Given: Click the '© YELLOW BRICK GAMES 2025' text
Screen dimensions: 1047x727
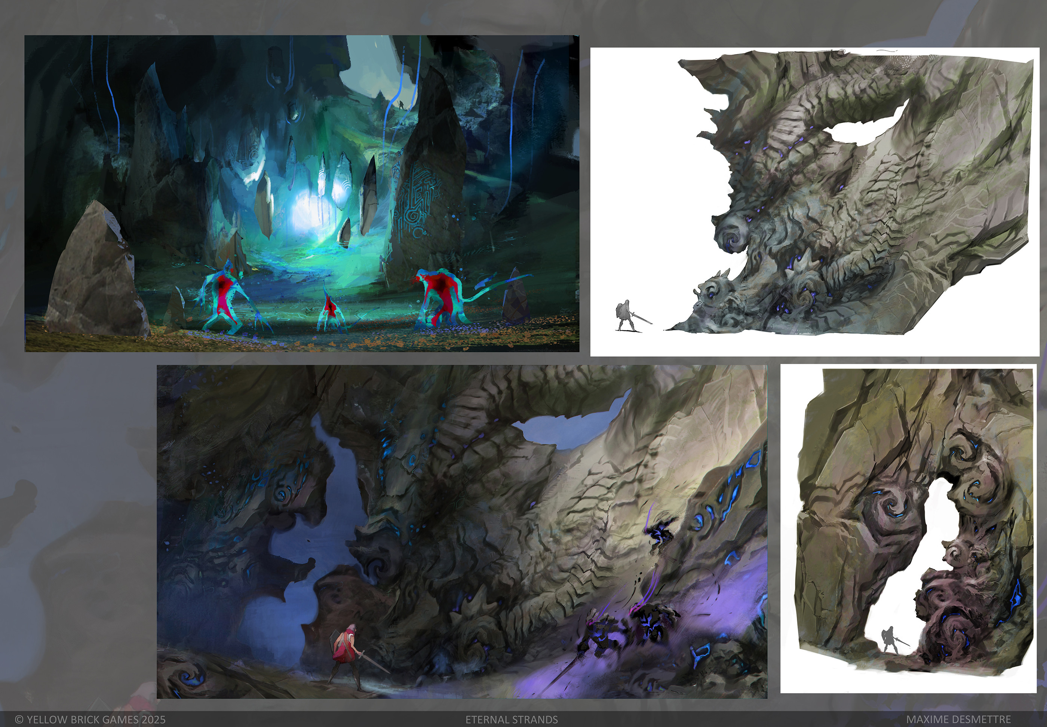Looking at the screenshot, I should point(90,719).
